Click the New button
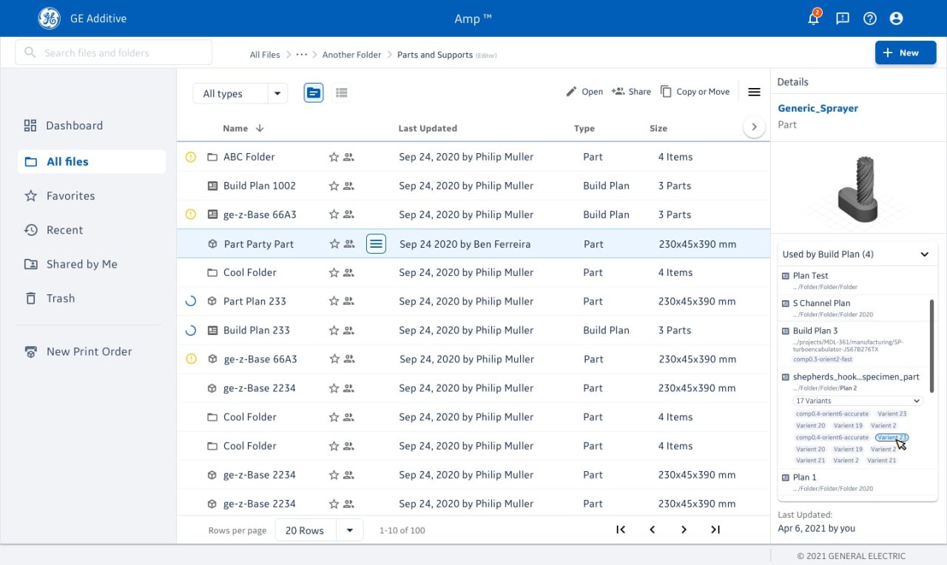 pos(906,53)
